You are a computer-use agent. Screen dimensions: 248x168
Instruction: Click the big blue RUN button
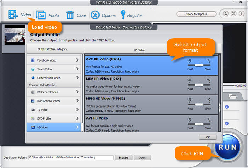[227, 147]
